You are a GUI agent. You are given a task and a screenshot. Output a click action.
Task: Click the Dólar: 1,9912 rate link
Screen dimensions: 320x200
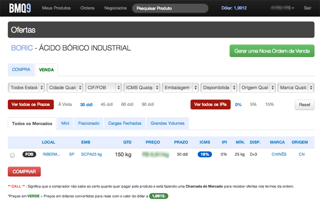[x=234, y=8]
